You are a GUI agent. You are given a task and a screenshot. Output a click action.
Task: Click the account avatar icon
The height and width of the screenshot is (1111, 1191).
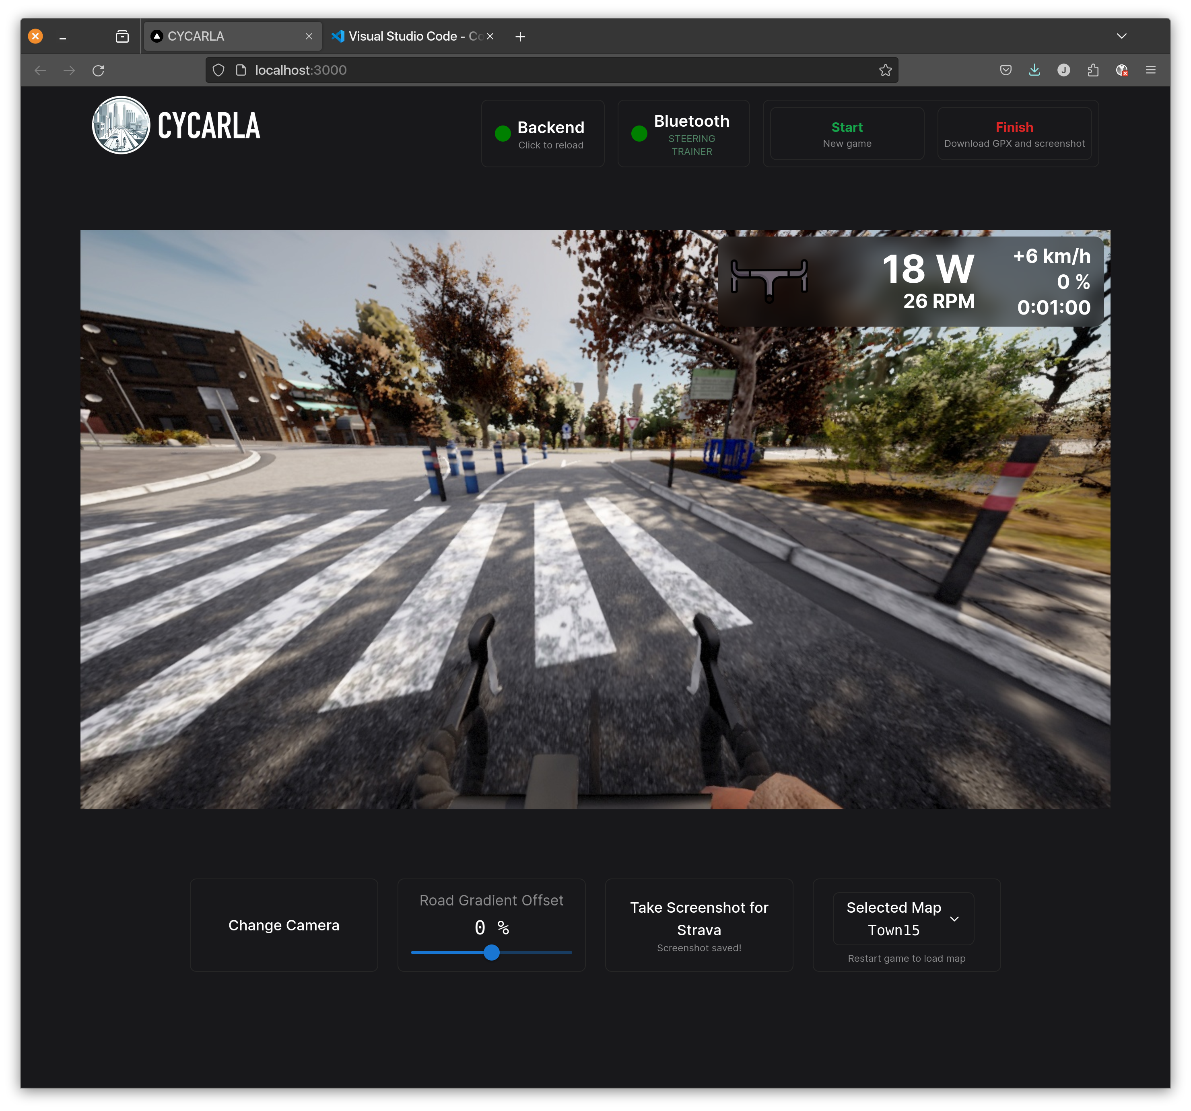pos(1063,70)
